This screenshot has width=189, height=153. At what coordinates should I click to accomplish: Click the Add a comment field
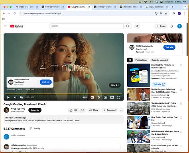(66, 136)
